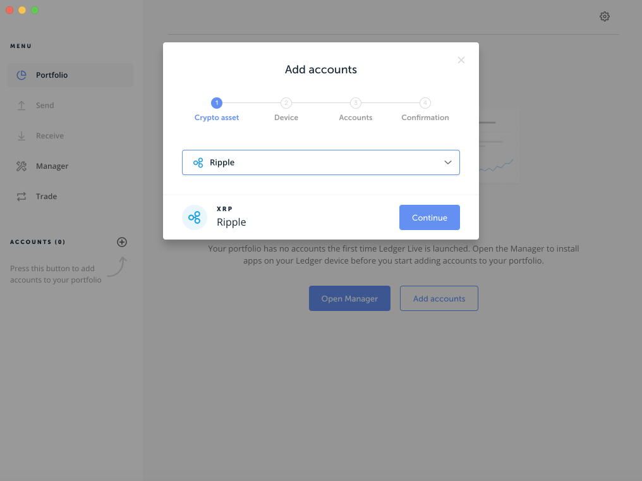This screenshot has width=642, height=481.
Task: Close the Add accounts dialog
Action: pos(461,60)
